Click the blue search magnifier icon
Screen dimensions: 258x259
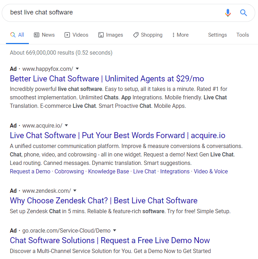(244, 13)
